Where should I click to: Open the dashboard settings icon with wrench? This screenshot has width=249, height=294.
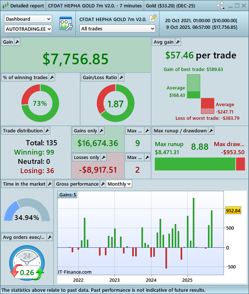coord(66,24)
